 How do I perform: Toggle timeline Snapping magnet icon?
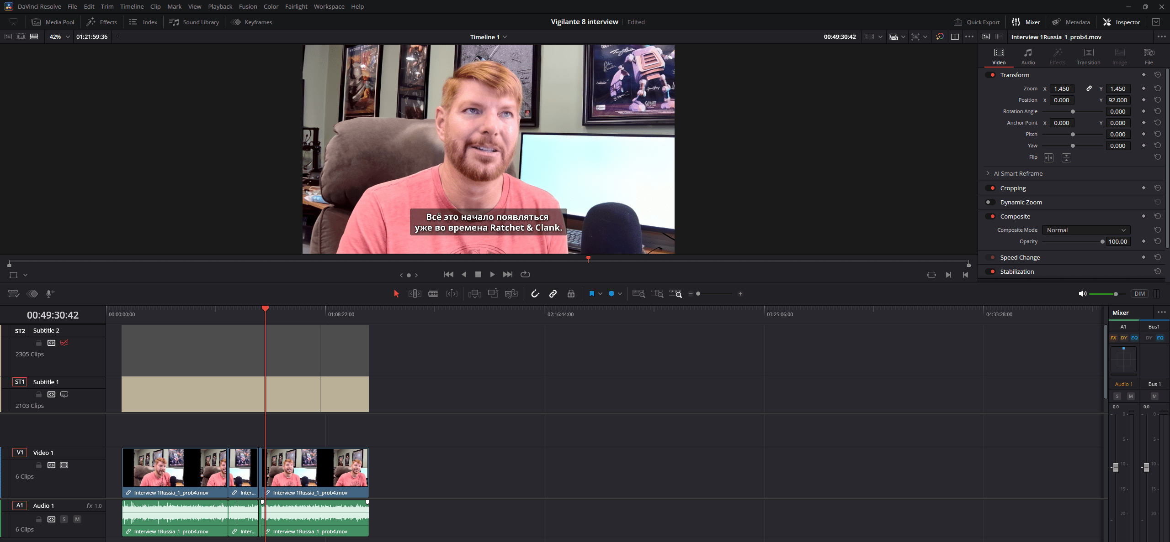535,294
